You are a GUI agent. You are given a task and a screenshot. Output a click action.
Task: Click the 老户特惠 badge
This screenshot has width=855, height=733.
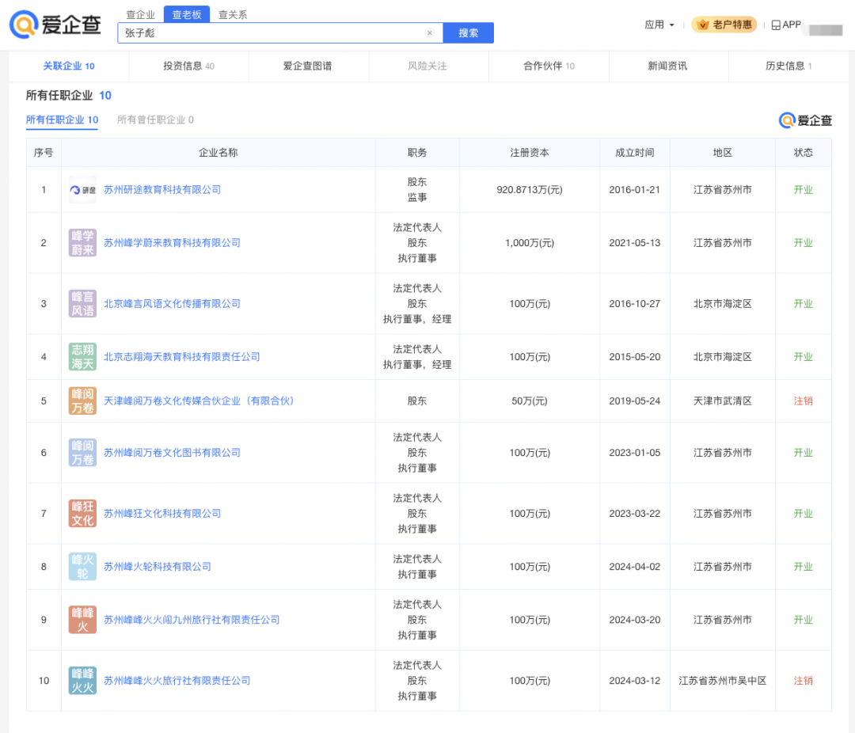(724, 25)
